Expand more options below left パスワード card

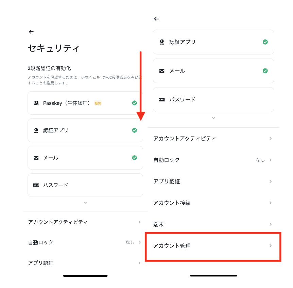[85, 203]
